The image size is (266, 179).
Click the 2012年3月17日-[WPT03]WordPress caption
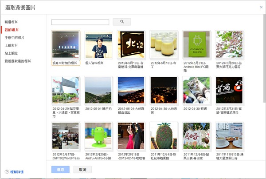[x=66, y=156]
